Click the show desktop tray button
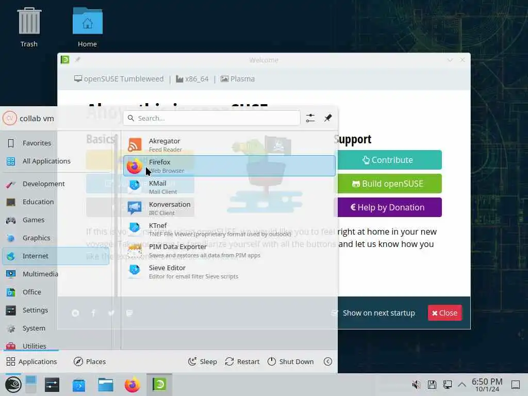The height and width of the screenshot is (396, 528). coord(516,385)
